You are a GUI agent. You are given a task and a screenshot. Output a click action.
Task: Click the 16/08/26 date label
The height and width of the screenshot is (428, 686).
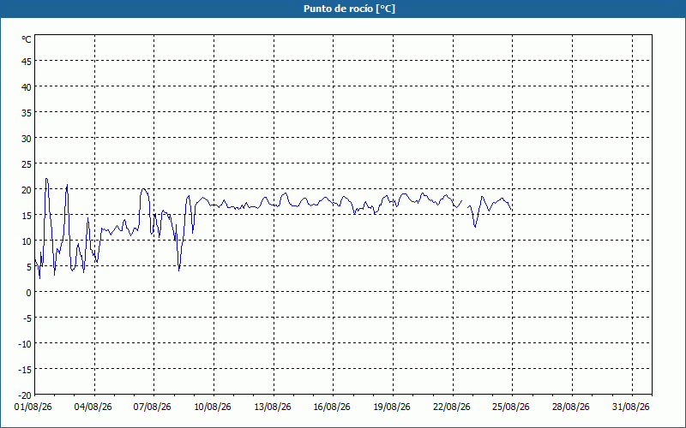332,407
